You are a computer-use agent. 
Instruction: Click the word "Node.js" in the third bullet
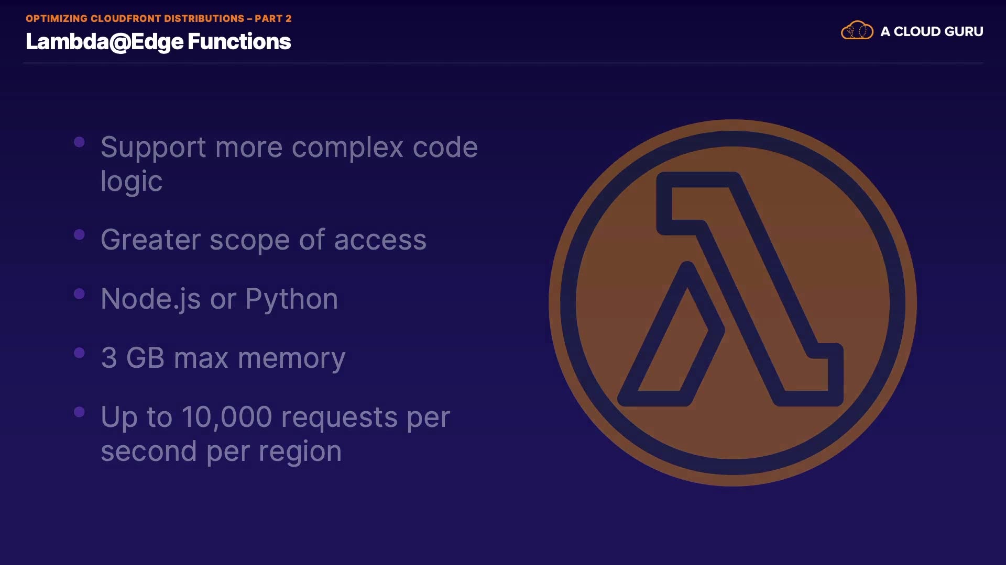pyautogui.click(x=150, y=299)
